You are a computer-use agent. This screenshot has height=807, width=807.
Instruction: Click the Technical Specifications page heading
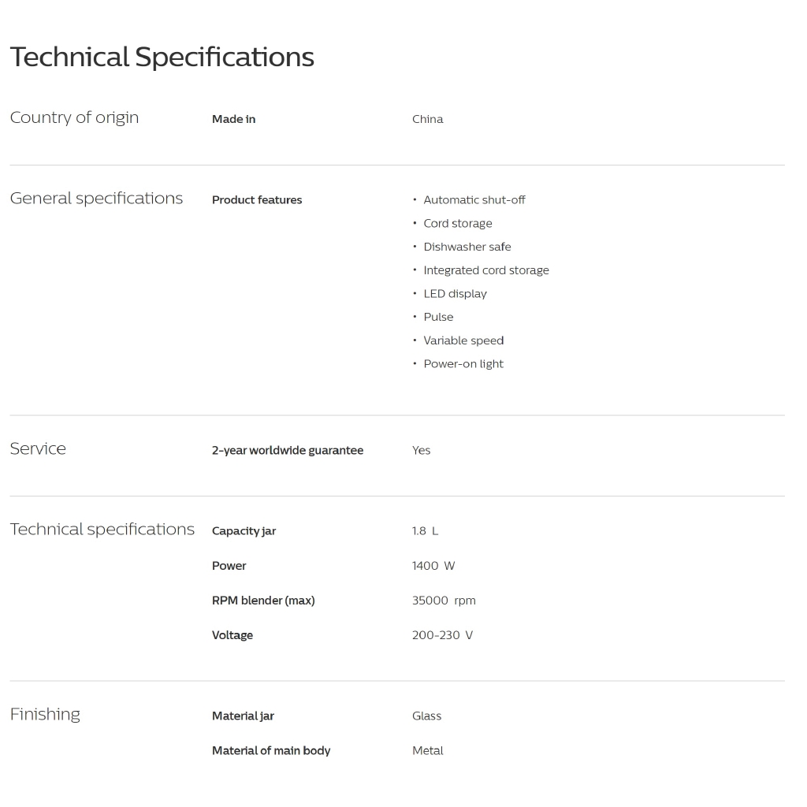tap(162, 58)
